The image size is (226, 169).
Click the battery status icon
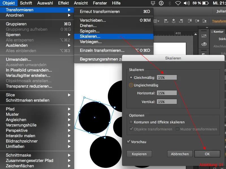pos(205,3)
